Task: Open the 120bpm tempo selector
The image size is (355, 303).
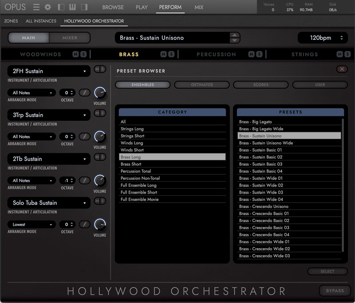Action: point(323,38)
